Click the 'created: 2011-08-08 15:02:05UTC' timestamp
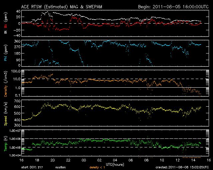This screenshot has width=213, height=170. click(182, 167)
